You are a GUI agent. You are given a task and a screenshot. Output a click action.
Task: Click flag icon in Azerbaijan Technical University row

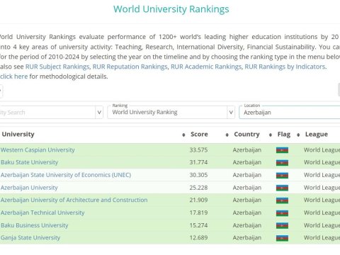[x=282, y=213]
